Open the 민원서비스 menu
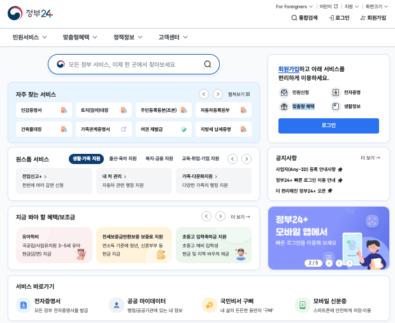The width and height of the screenshot is (395, 323). (x=30, y=38)
